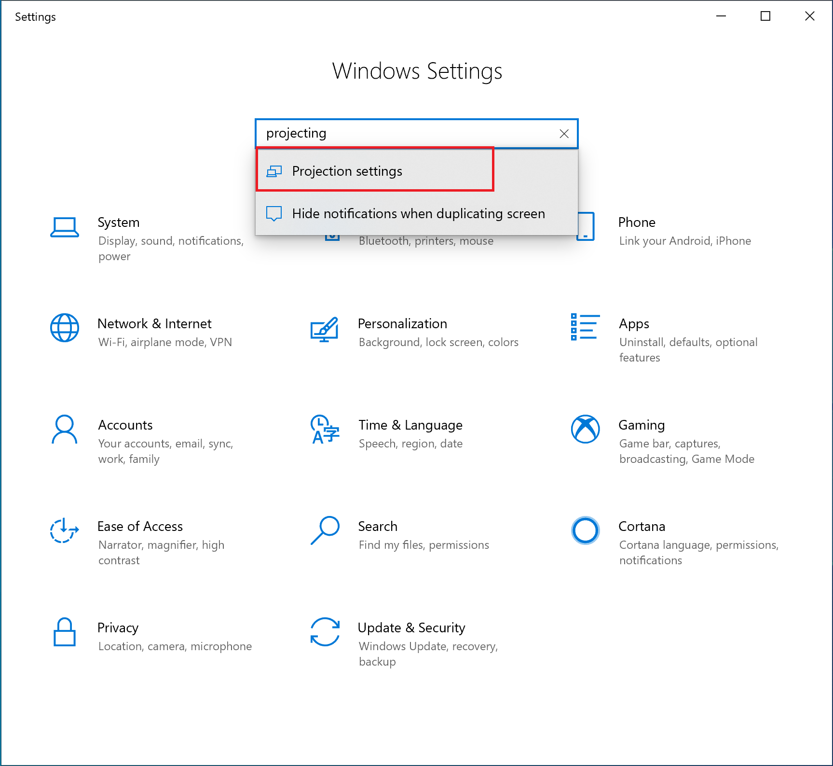The image size is (833, 766).
Task: Click the Accounts person icon
Action: pyautogui.click(x=65, y=429)
